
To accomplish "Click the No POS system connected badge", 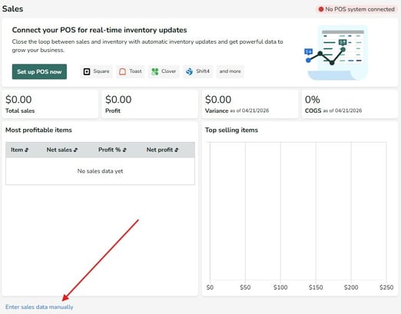I will [356, 9].
